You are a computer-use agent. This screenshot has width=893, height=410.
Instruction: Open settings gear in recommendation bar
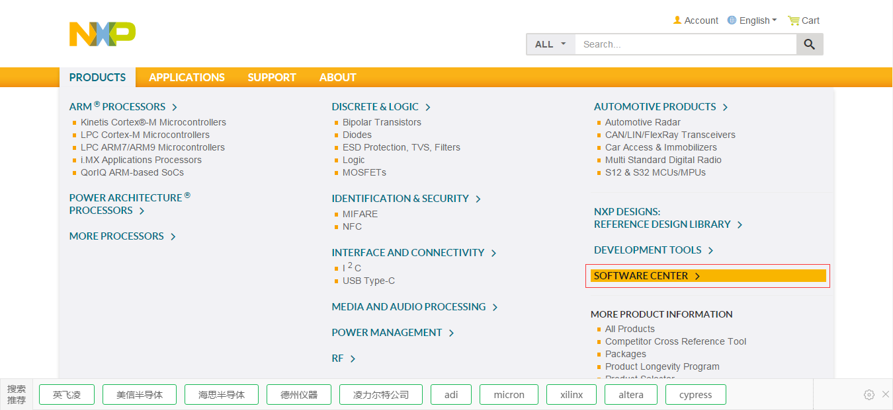(869, 395)
